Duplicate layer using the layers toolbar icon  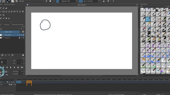tap(2, 55)
